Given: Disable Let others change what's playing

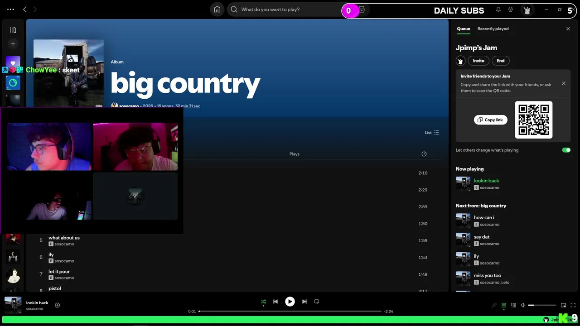Looking at the screenshot, I should pyautogui.click(x=566, y=150).
